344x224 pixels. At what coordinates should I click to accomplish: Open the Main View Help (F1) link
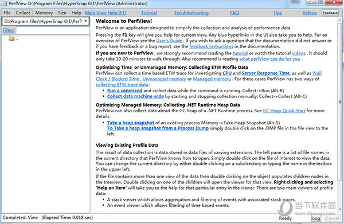coord(105,13)
